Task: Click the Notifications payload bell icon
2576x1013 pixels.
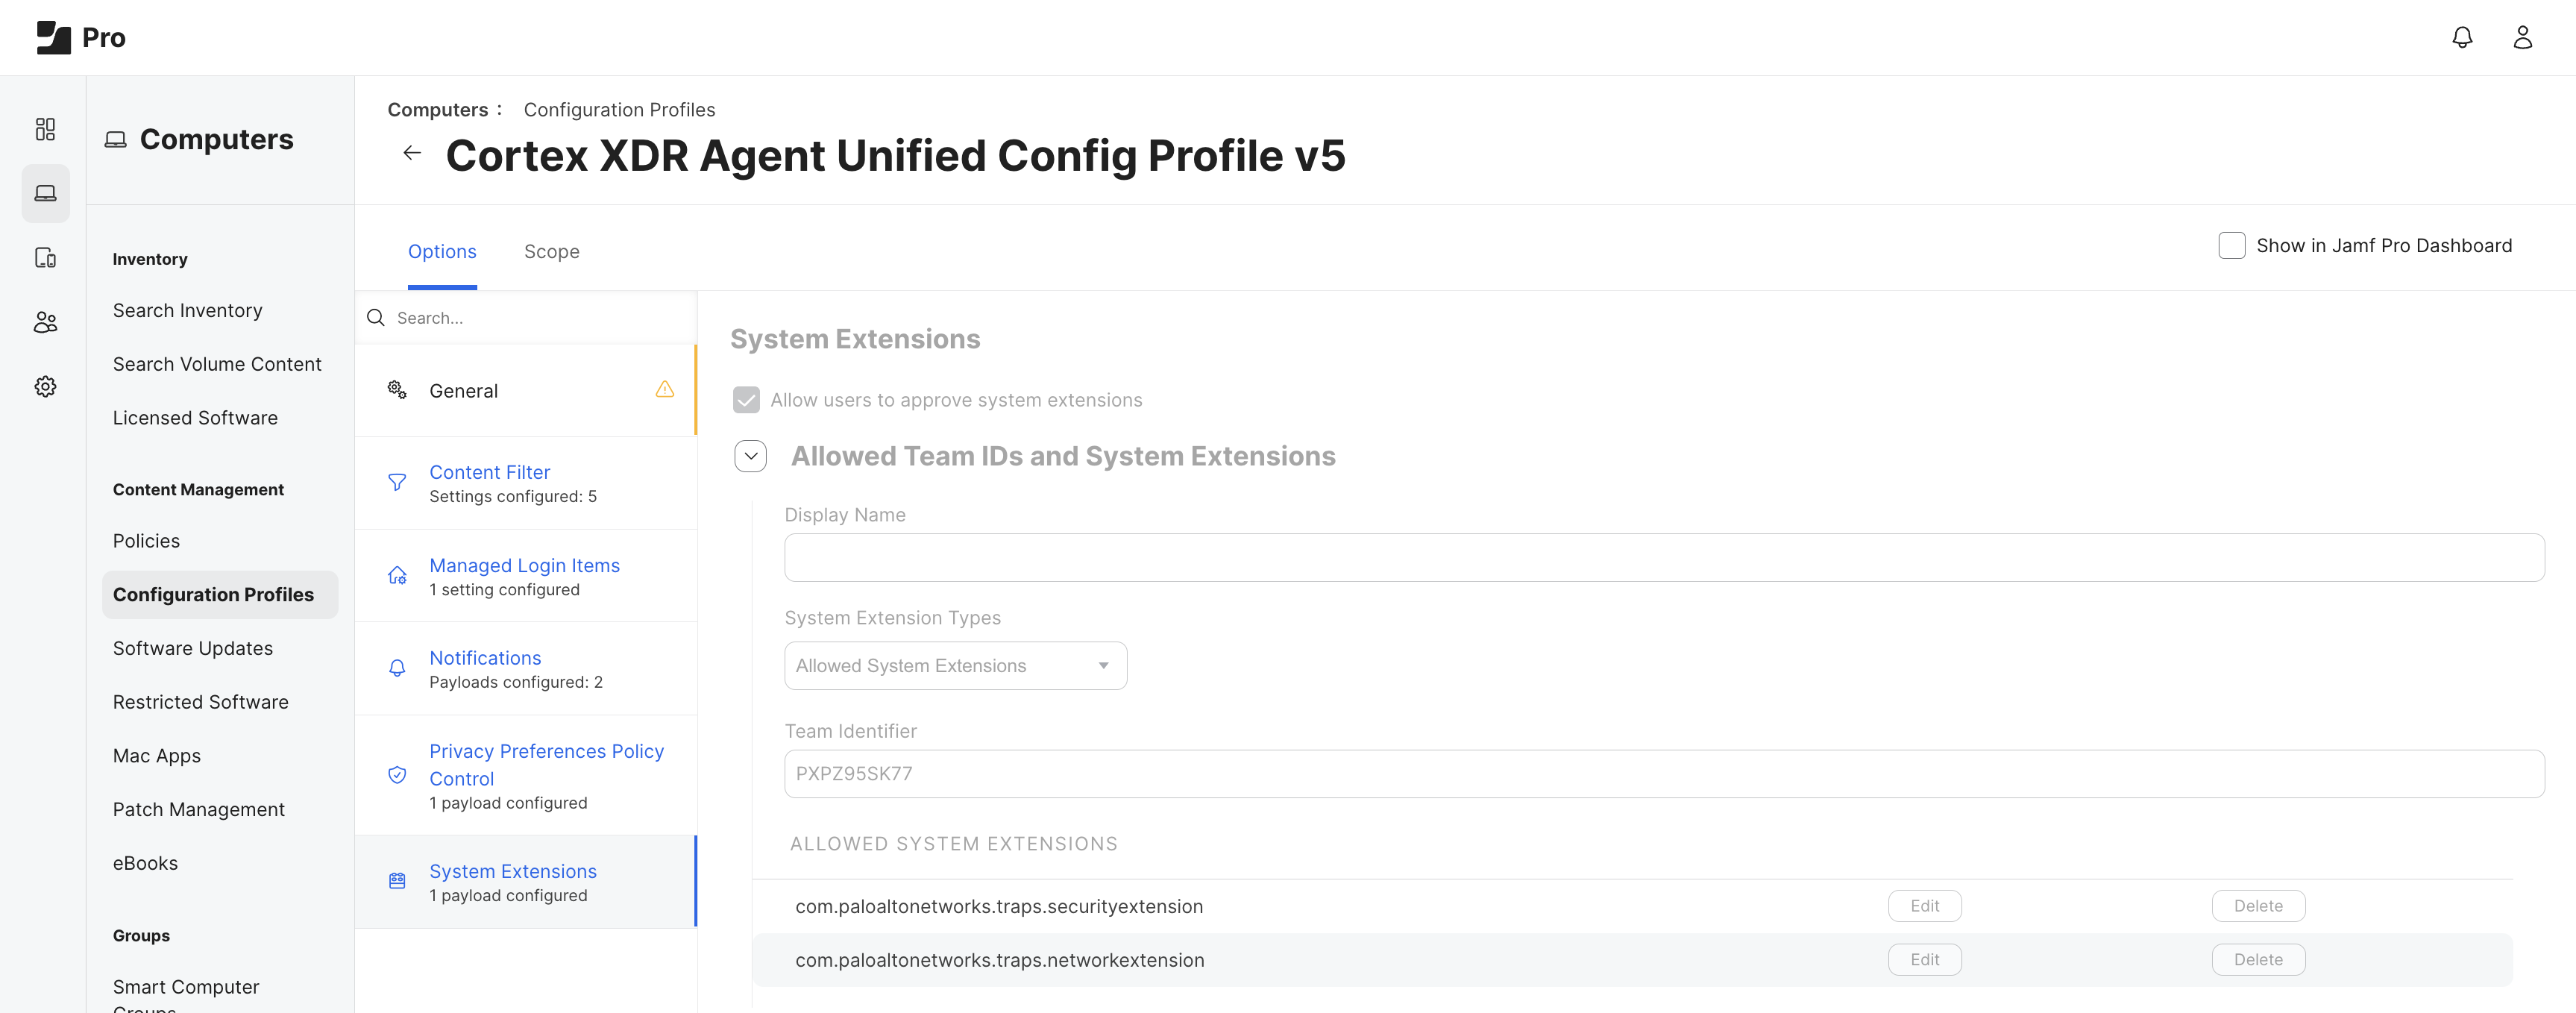Action: pos(397,668)
